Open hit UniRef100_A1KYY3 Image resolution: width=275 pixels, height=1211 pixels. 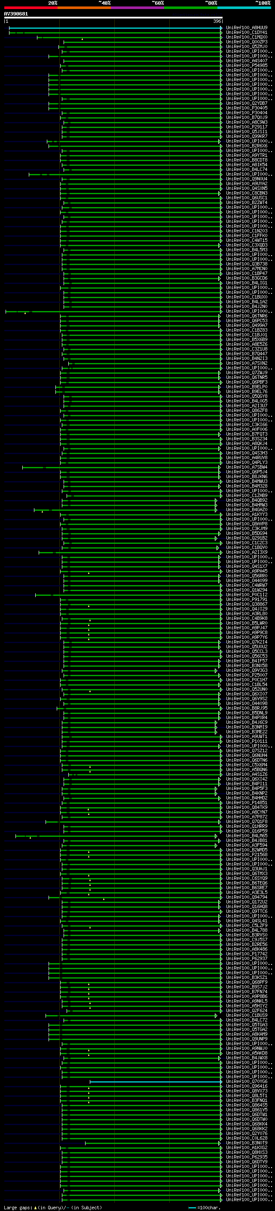point(247,515)
